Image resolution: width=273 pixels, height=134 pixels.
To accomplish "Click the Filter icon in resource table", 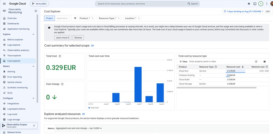I will (181, 62).
